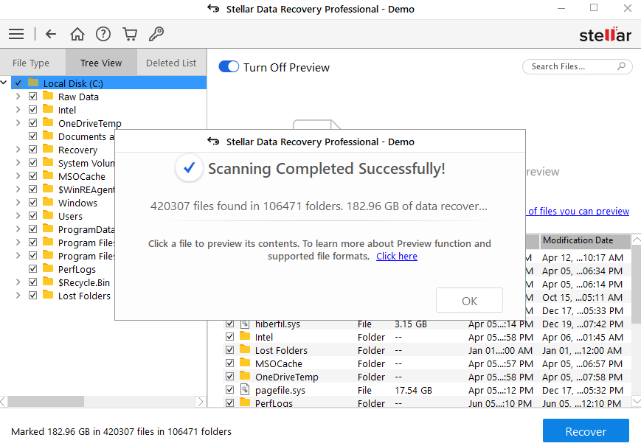Open the Click here preview link
Viewport: 641px width, 446px height.
tap(397, 257)
